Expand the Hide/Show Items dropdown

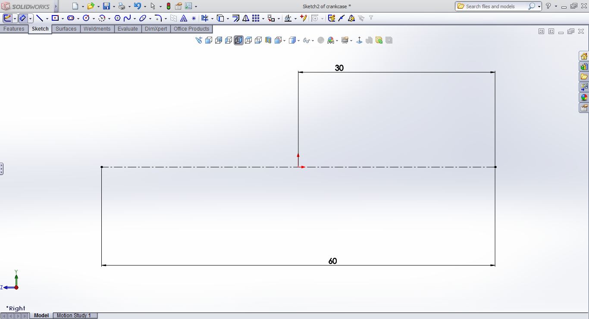[x=313, y=40]
